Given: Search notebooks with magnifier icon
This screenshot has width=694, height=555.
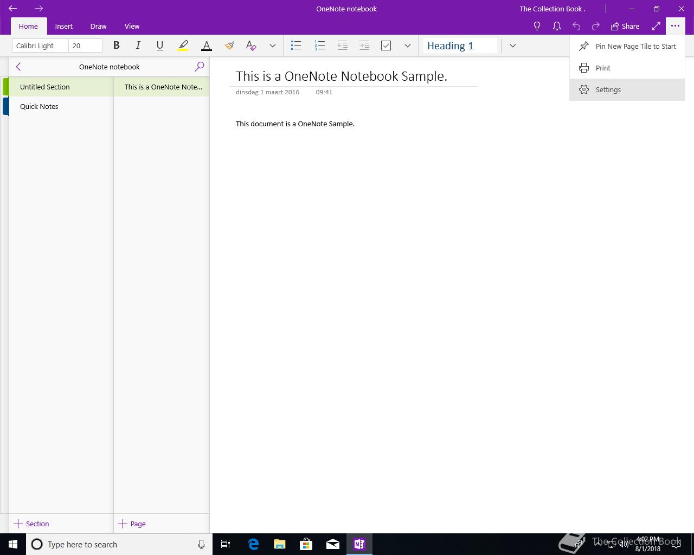Looking at the screenshot, I should click(200, 67).
